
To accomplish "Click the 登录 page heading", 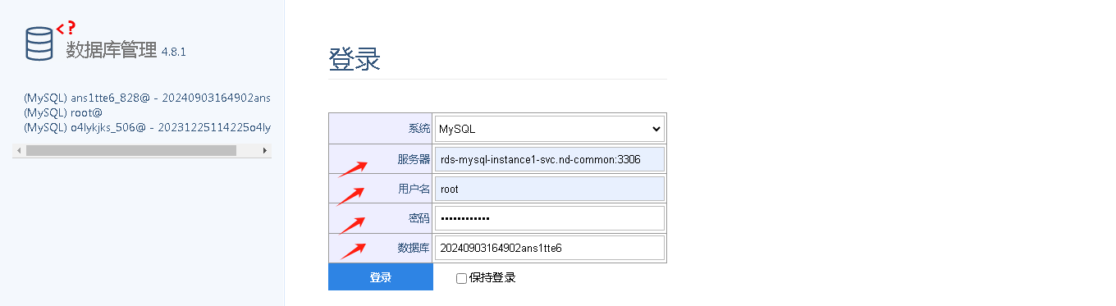I will [354, 60].
